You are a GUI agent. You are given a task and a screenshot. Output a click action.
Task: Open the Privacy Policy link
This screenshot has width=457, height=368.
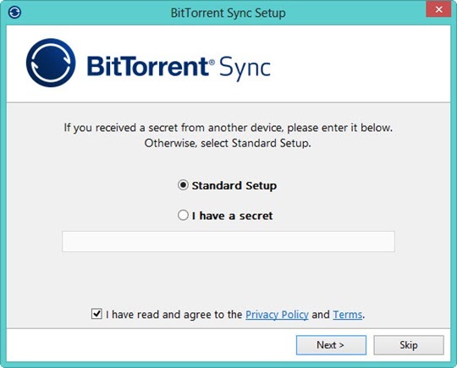[x=277, y=315]
